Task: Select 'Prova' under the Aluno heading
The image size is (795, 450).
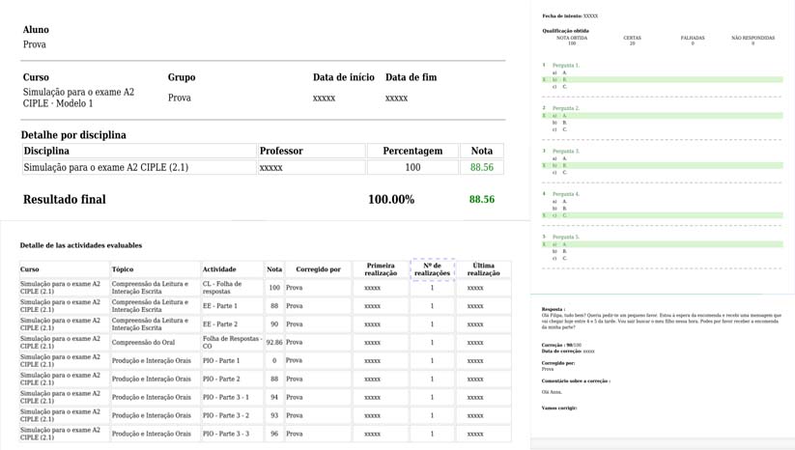Action: click(x=35, y=44)
